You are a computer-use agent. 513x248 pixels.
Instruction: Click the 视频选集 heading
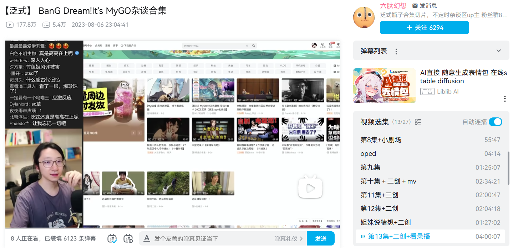(375, 122)
